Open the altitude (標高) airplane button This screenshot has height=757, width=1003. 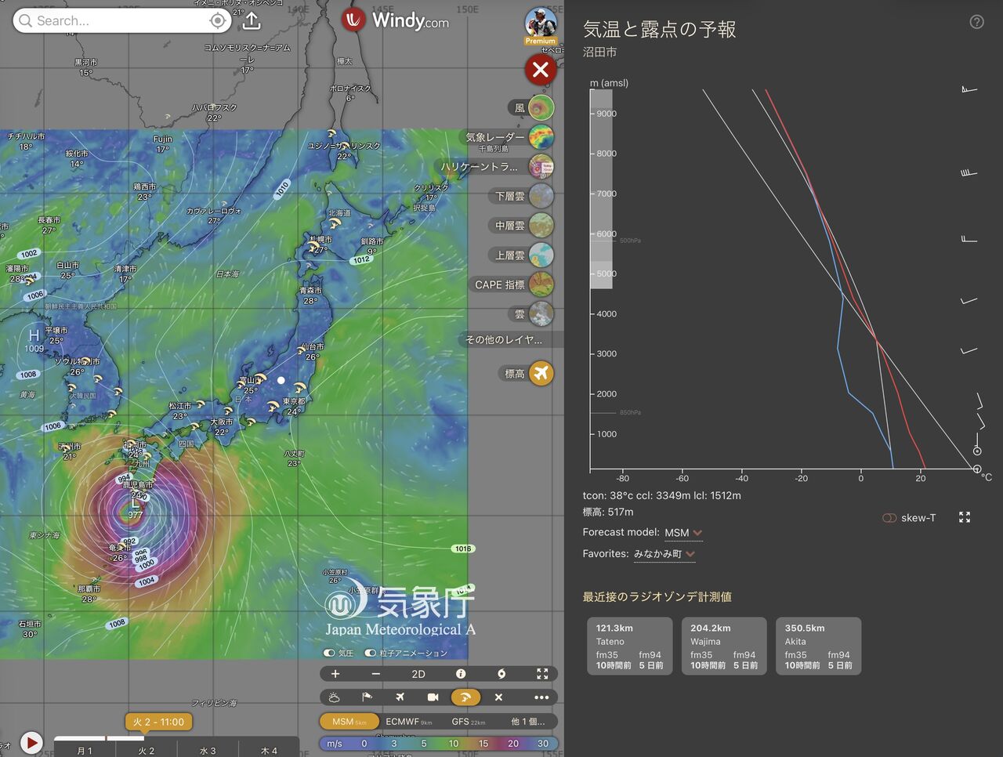tap(541, 374)
